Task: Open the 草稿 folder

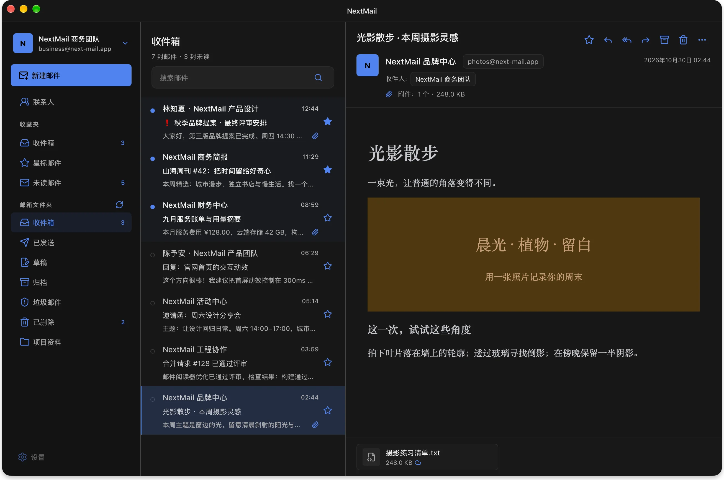Action: pyautogui.click(x=71, y=262)
